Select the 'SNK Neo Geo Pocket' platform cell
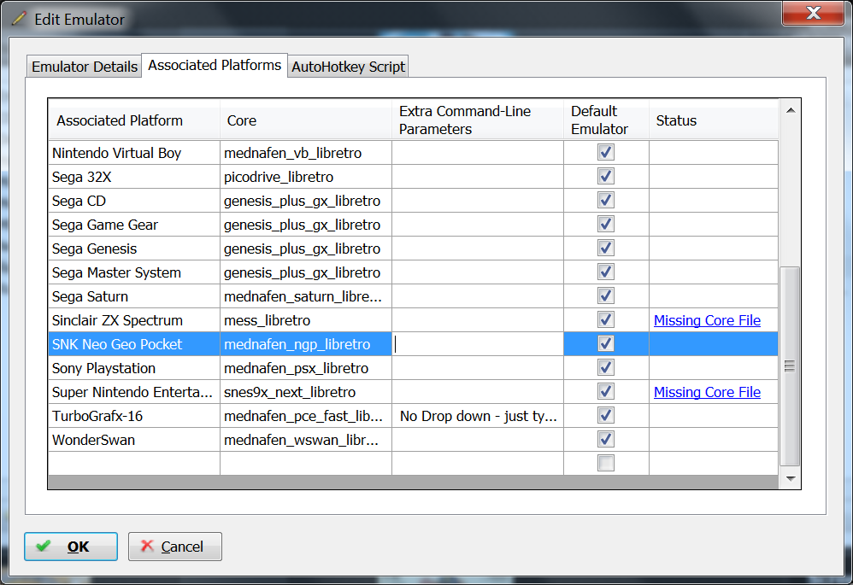 pos(134,344)
